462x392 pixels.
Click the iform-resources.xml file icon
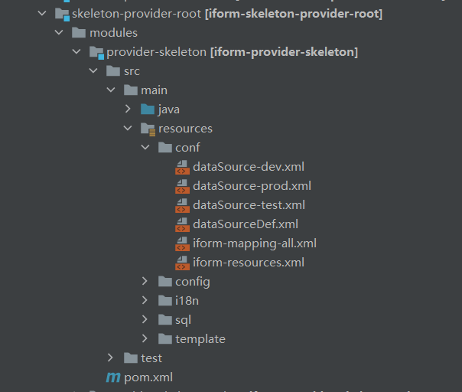(x=182, y=263)
